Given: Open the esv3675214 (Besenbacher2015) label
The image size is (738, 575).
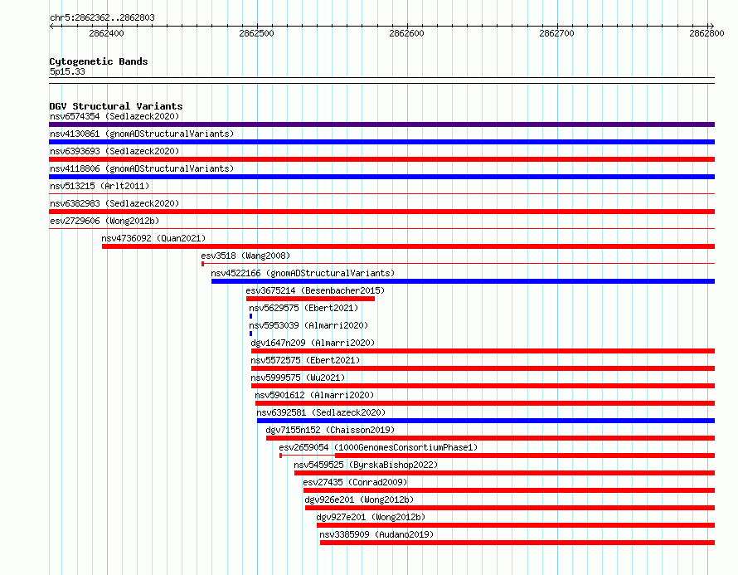Looking at the screenshot, I should tap(315, 290).
